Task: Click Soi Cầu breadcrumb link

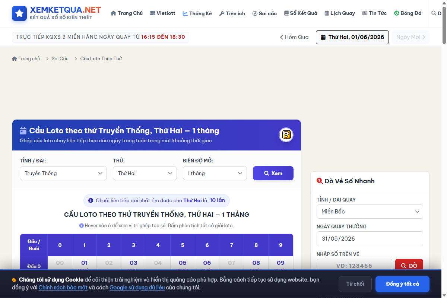Action: pyautogui.click(x=60, y=58)
